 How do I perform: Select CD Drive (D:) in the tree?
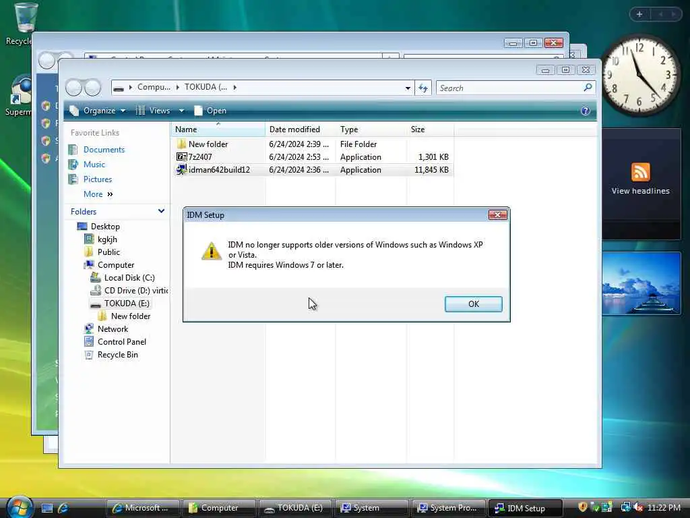click(136, 290)
